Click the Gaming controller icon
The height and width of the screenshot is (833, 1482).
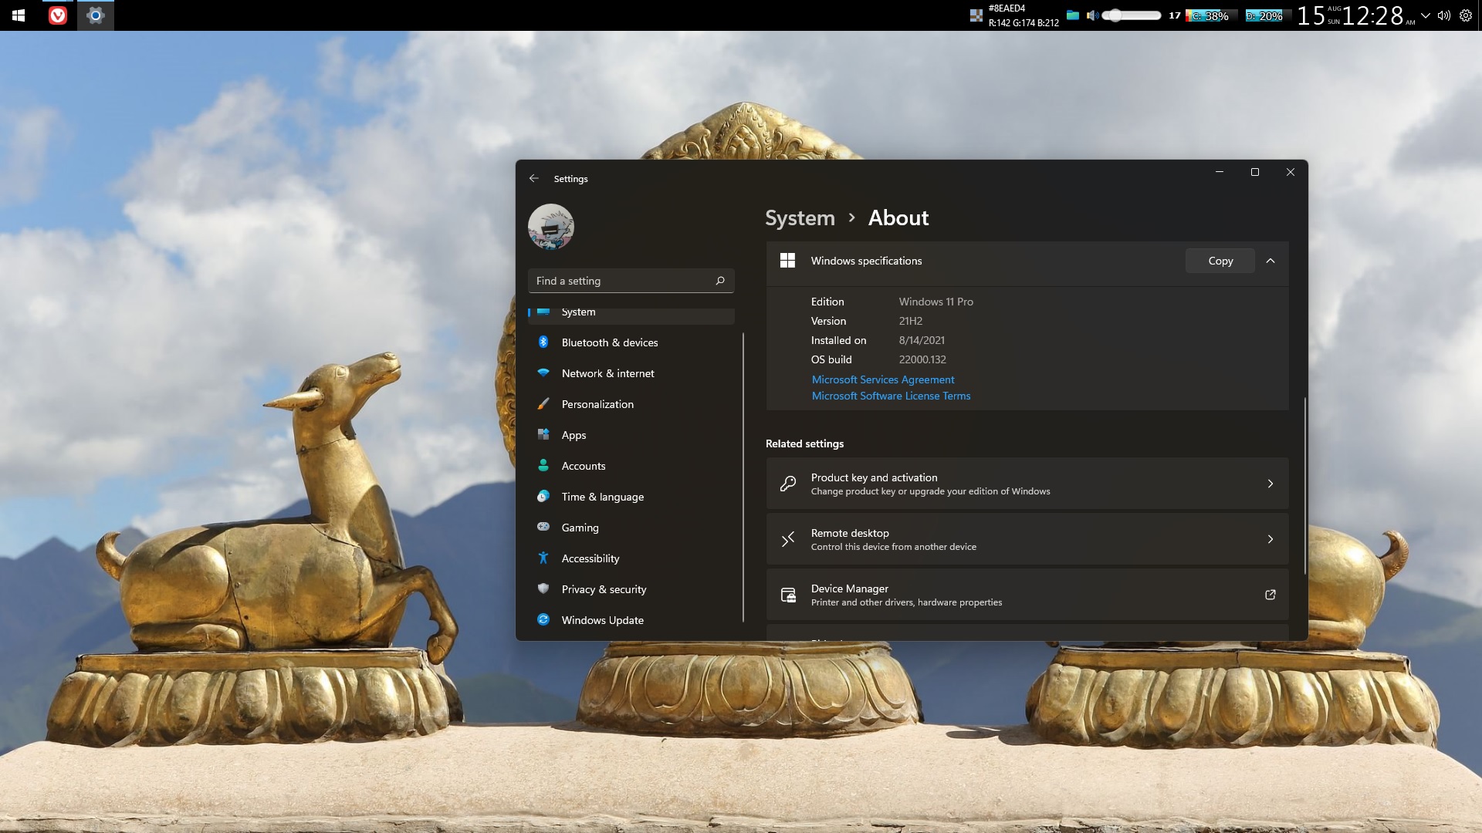pyautogui.click(x=543, y=528)
